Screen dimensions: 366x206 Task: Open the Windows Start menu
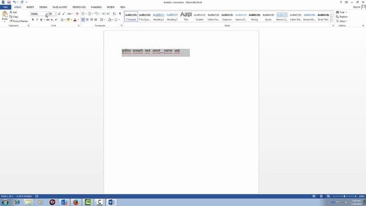pyautogui.click(x=5, y=202)
